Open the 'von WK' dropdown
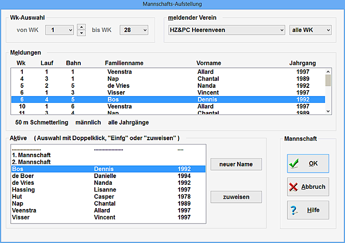 tap(70, 30)
